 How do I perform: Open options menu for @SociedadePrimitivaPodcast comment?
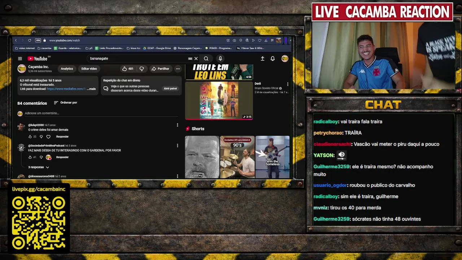pyautogui.click(x=177, y=146)
